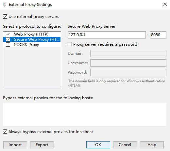Select the Secure Web Proxy protocol row
The height and width of the screenshot is (151, 170).
coord(32,39)
